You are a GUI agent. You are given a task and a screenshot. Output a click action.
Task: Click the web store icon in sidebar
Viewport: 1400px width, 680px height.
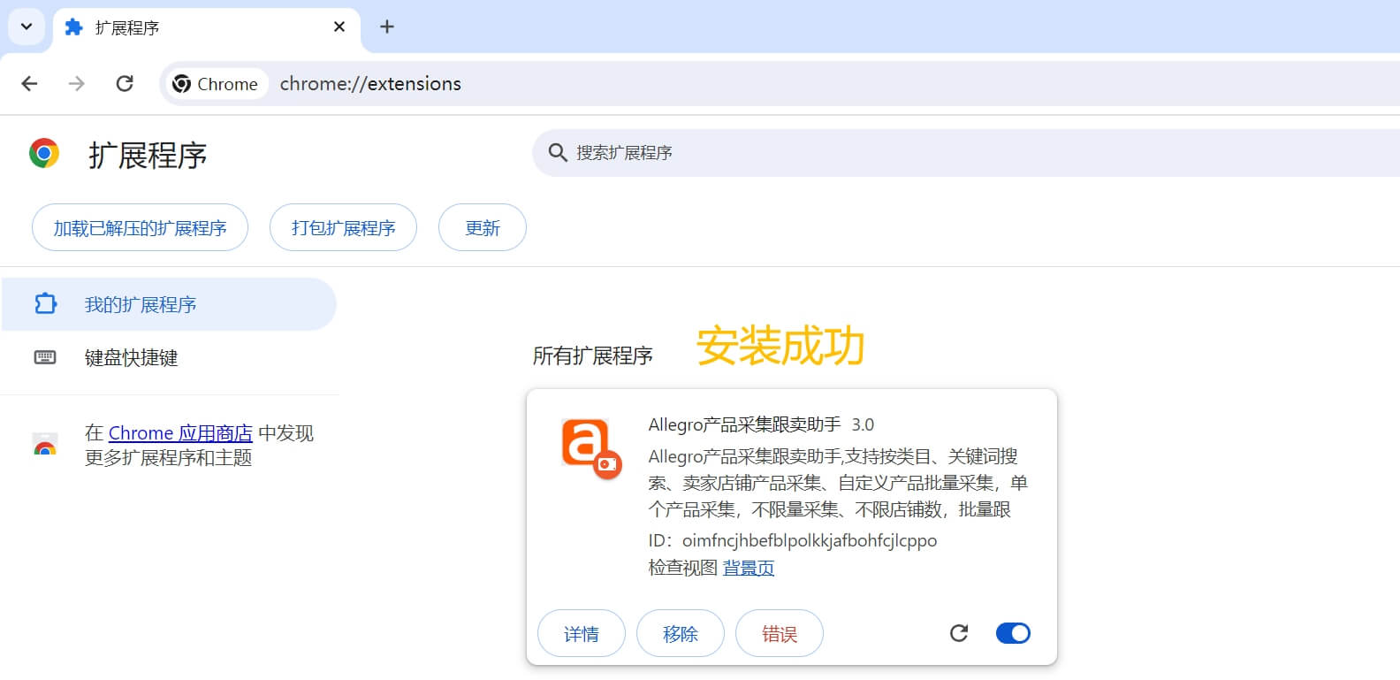(x=45, y=445)
